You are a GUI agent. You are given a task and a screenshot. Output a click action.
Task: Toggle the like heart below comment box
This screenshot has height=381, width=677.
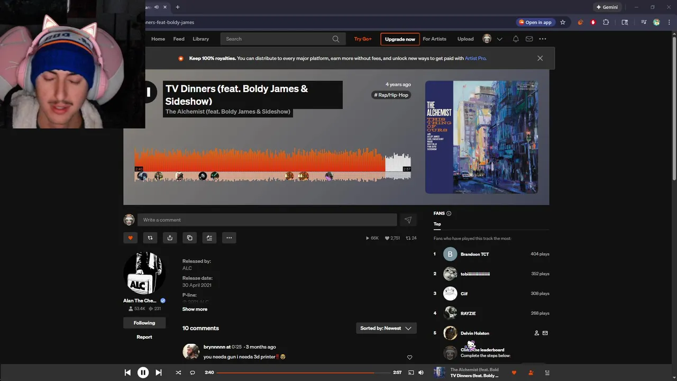coord(131,238)
